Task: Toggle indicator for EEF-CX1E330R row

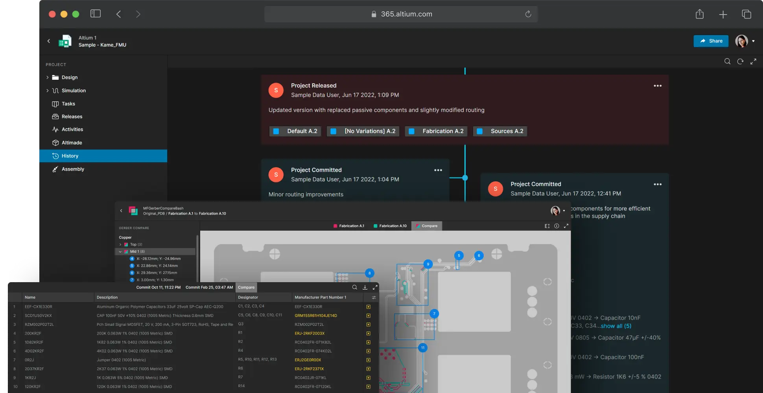Action: click(368, 307)
